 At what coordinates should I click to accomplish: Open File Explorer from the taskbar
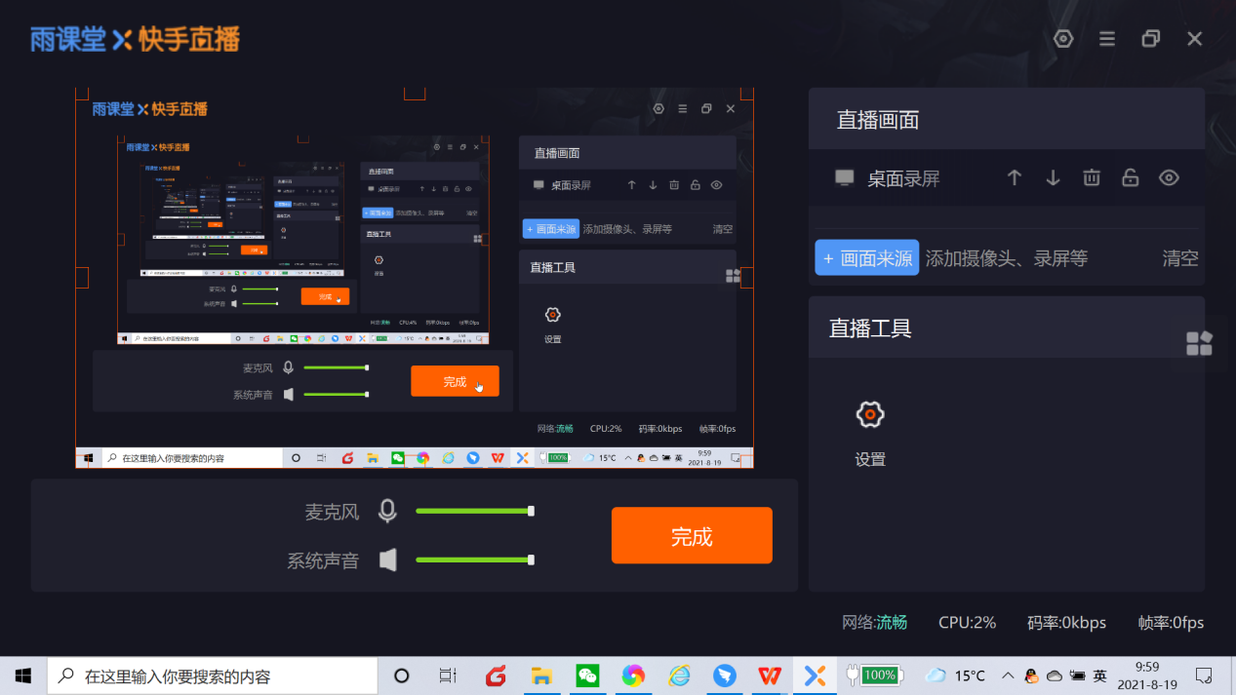(541, 676)
